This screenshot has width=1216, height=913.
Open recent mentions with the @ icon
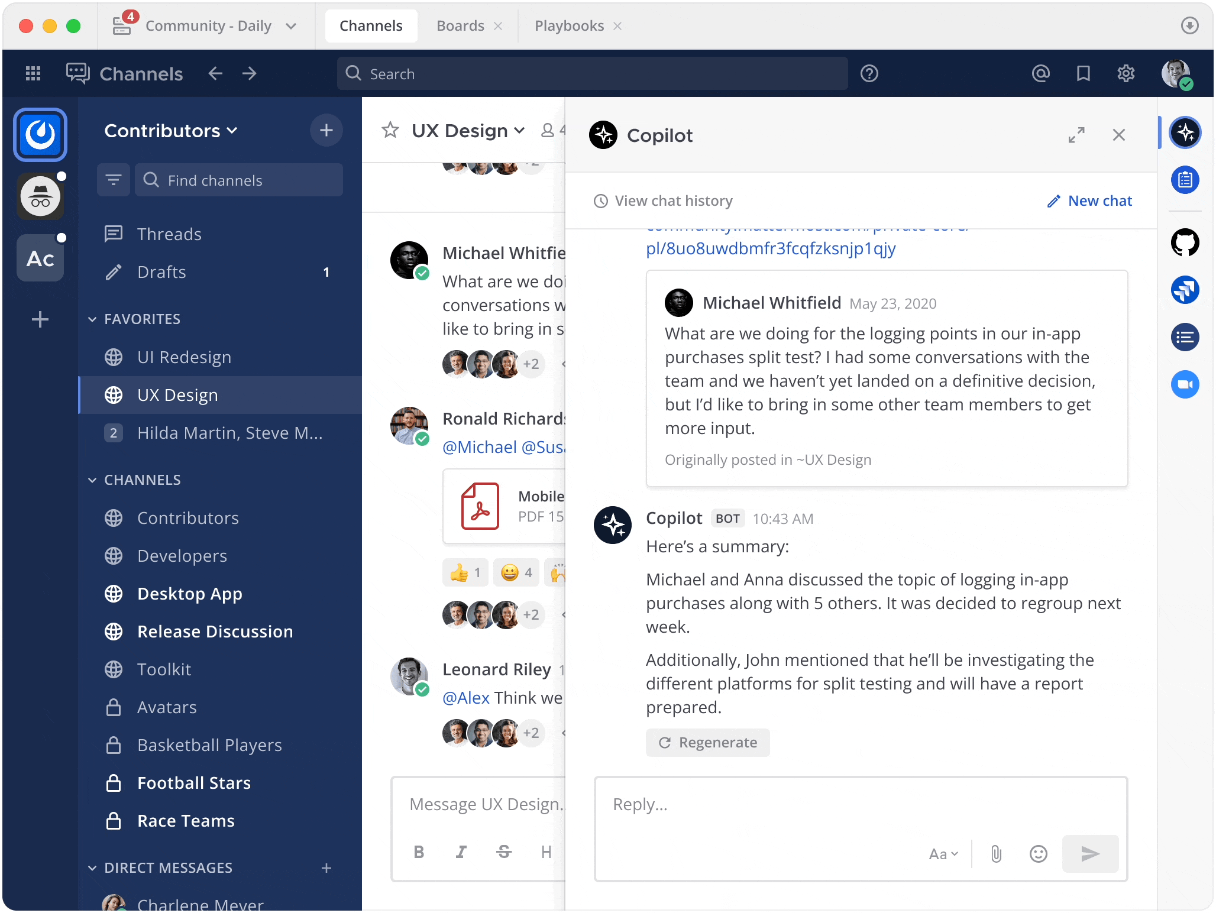tap(1041, 73)
